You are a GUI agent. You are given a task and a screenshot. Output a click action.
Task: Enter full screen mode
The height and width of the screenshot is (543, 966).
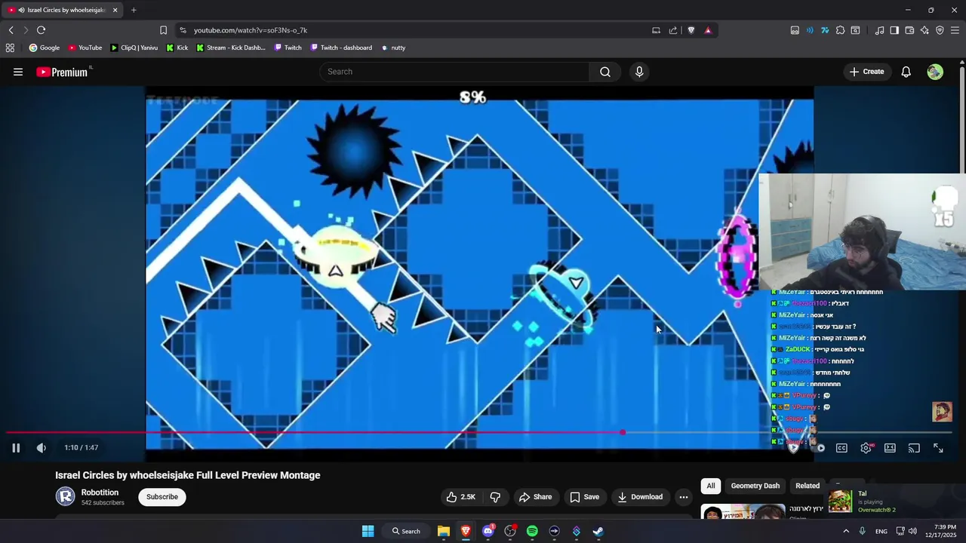point(938,448)
